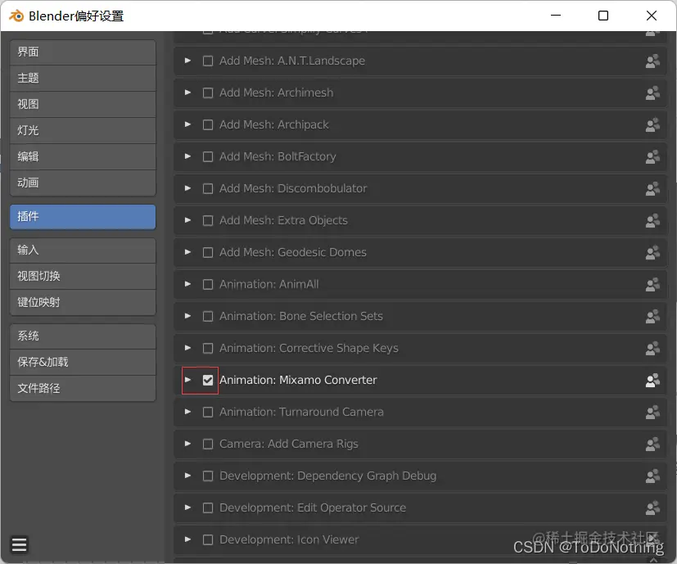Enable Animation: Bone Selection Sets checkbox

208,317
